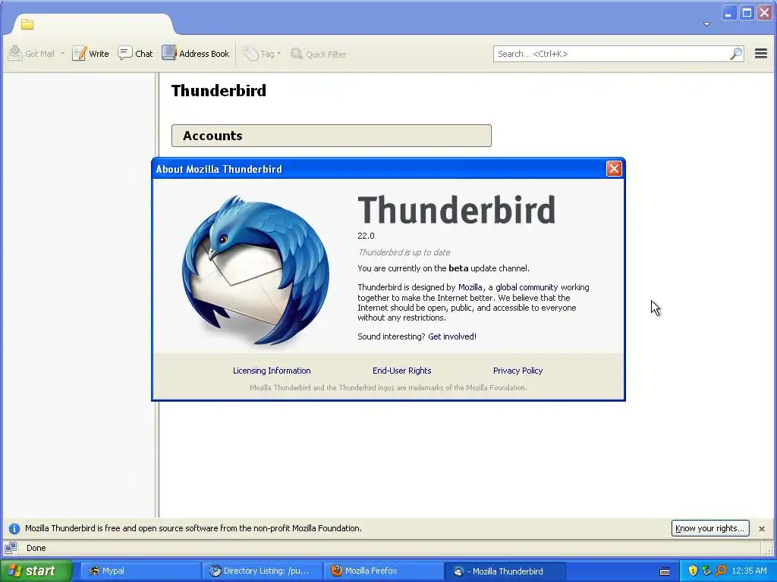Click the Get involved! link

point(452,336)
